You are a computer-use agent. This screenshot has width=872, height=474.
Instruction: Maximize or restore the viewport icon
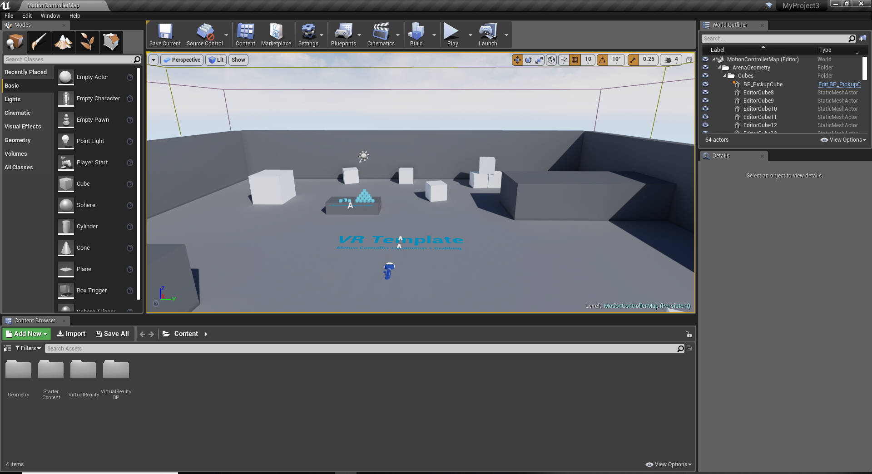[689, 60]
